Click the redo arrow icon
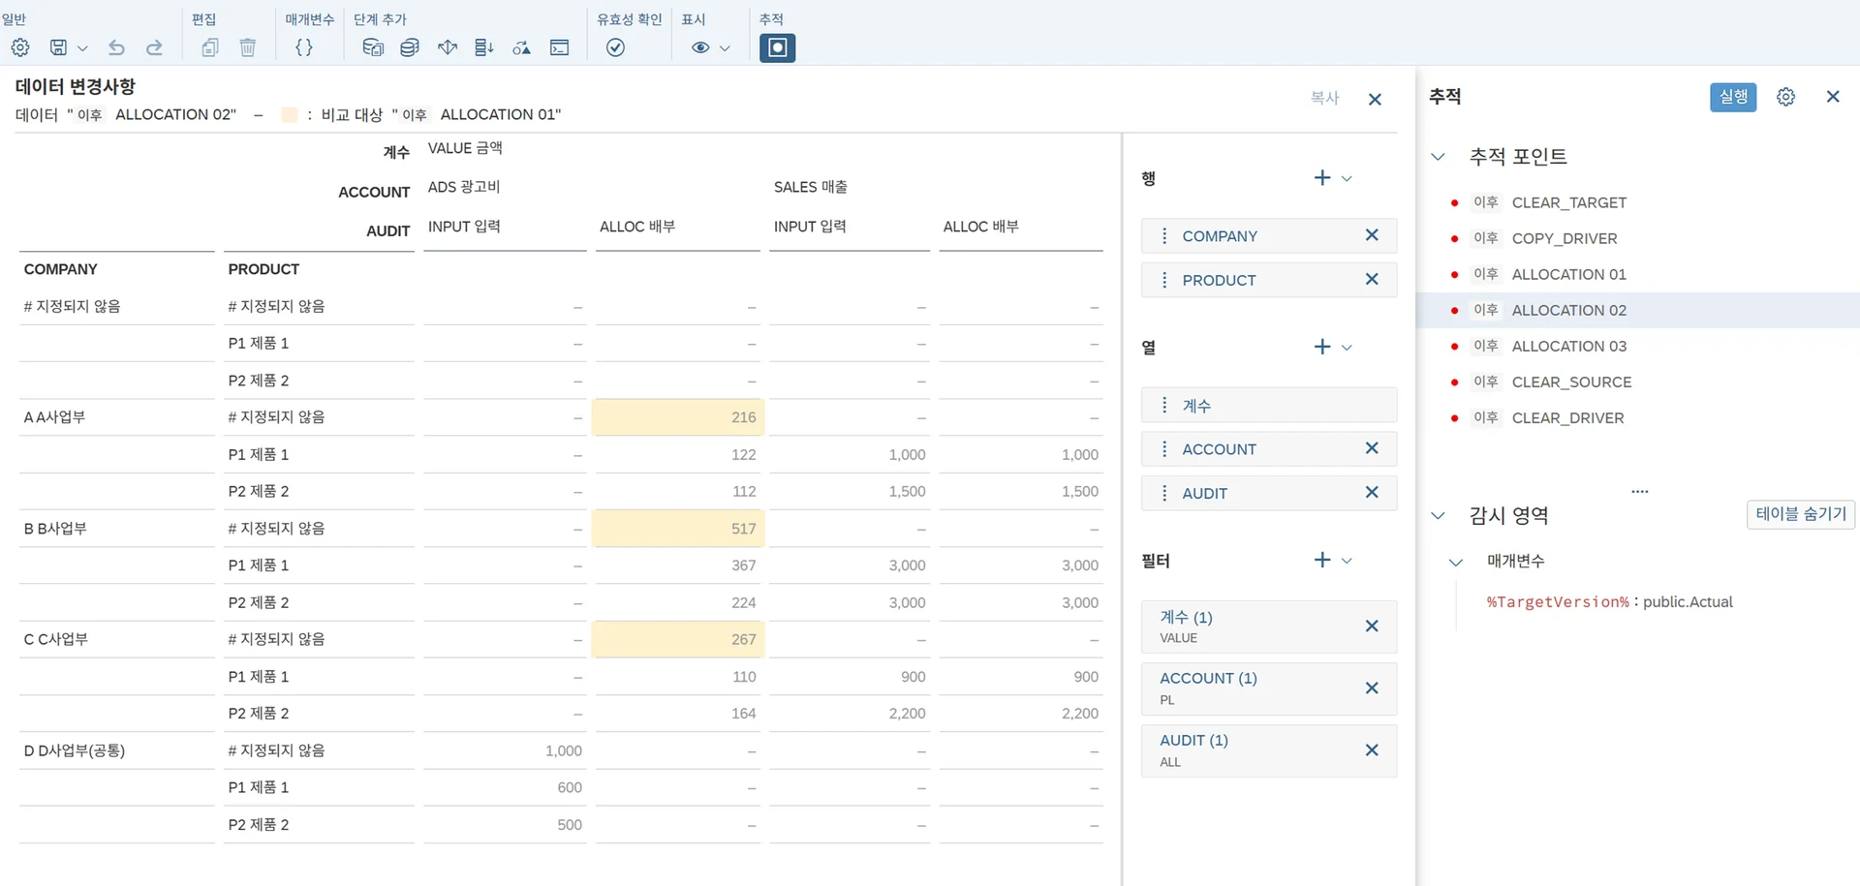Screen dimensions: 1860x886 click(x=154, y=47)
